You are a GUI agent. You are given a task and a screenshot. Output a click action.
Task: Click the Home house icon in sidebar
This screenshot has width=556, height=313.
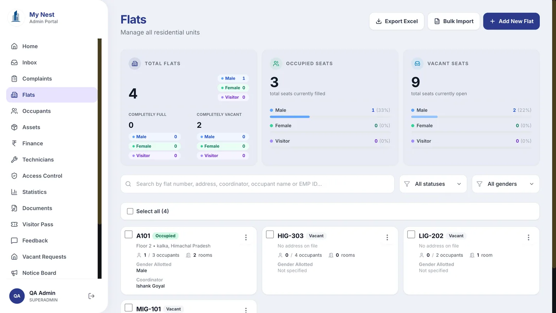click(x=14, y=46)
